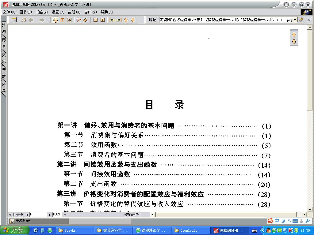Open the 目录页 page type dropdown
The image size is (314, 235).
[x=10, y=215]
